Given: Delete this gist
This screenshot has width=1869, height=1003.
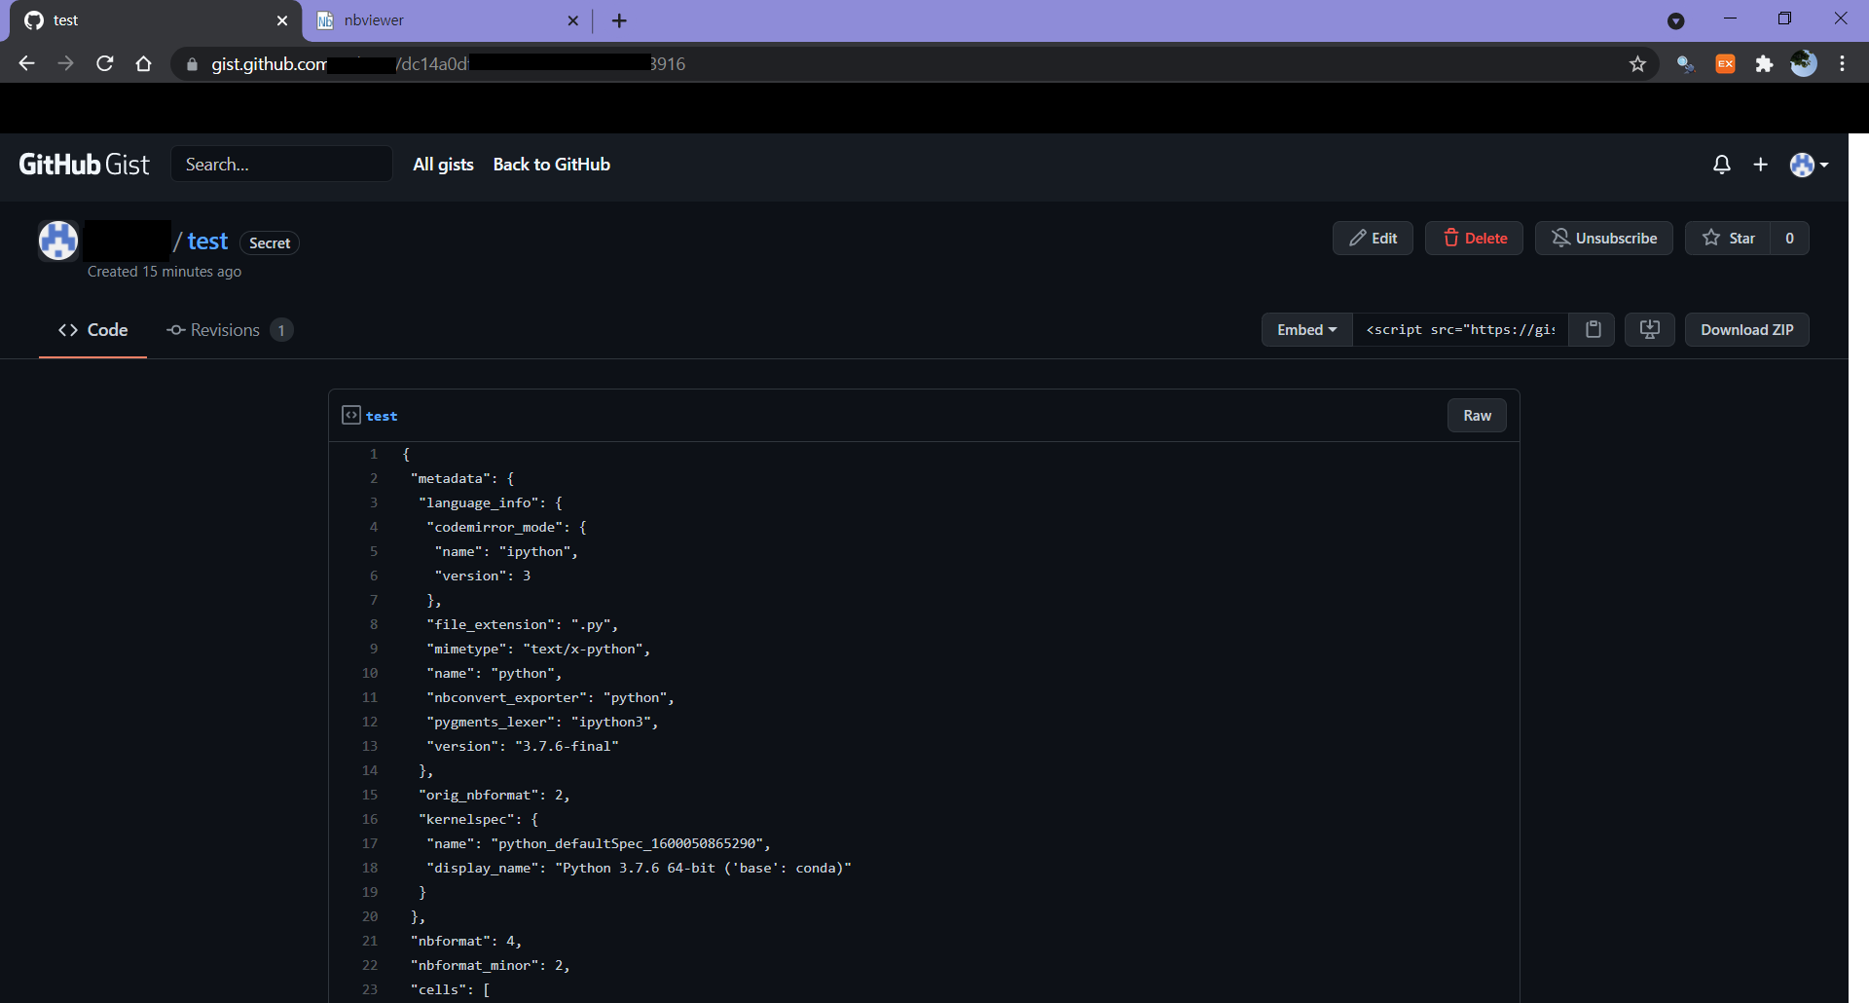Looking at the screenshot, I should 1474,239.
